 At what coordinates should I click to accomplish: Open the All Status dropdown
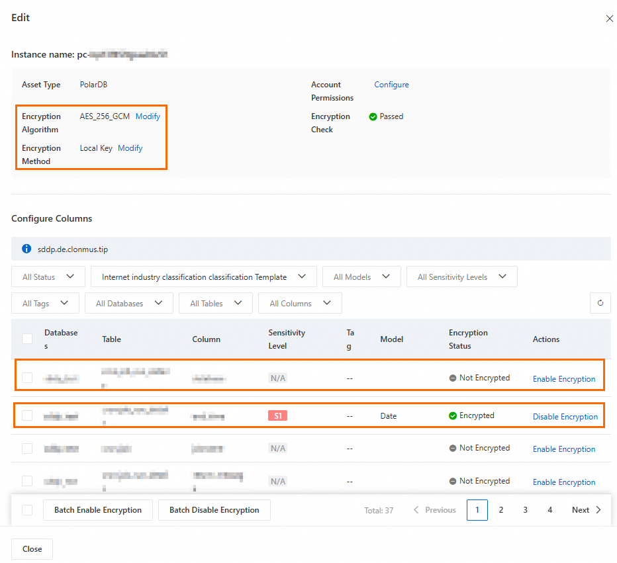click(x=48, y=277)
